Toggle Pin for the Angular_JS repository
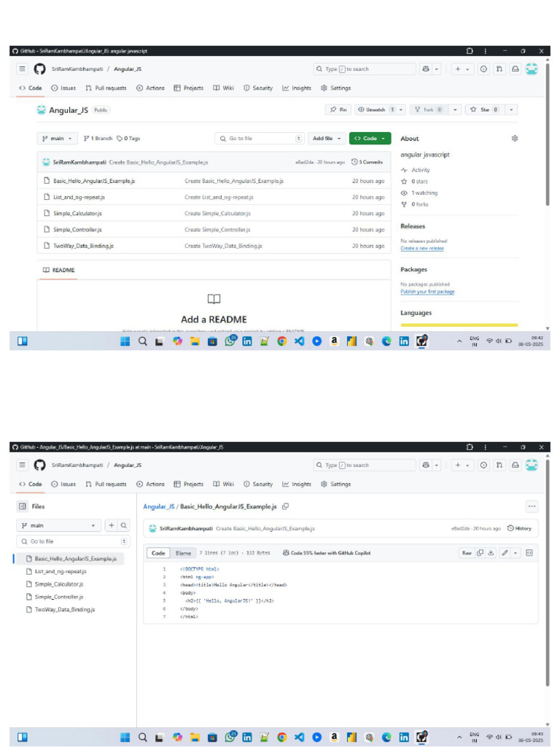 (x=338, y=109)
